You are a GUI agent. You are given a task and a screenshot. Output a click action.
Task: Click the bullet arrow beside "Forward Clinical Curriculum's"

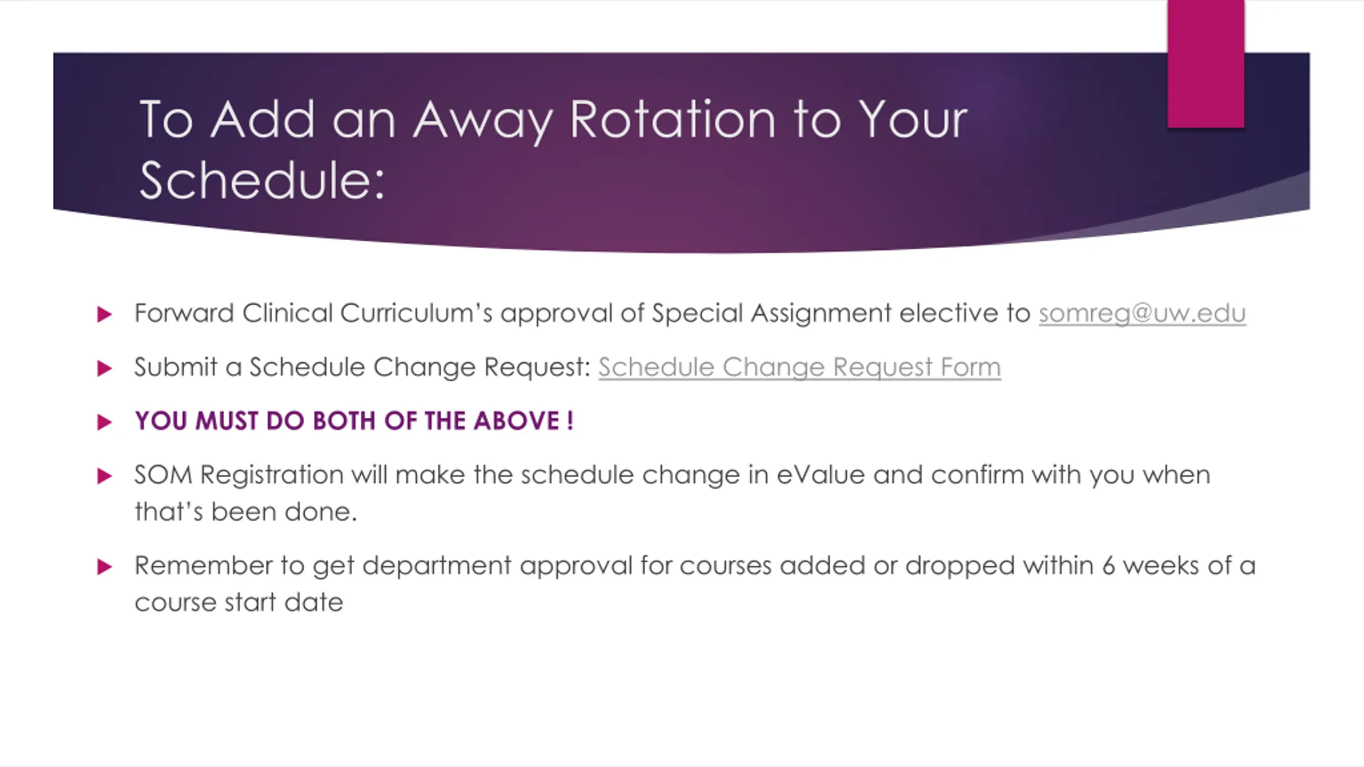[x=104, y=314]
